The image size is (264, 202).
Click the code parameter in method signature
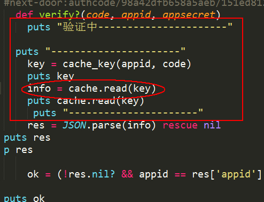(x=98, y=15)
